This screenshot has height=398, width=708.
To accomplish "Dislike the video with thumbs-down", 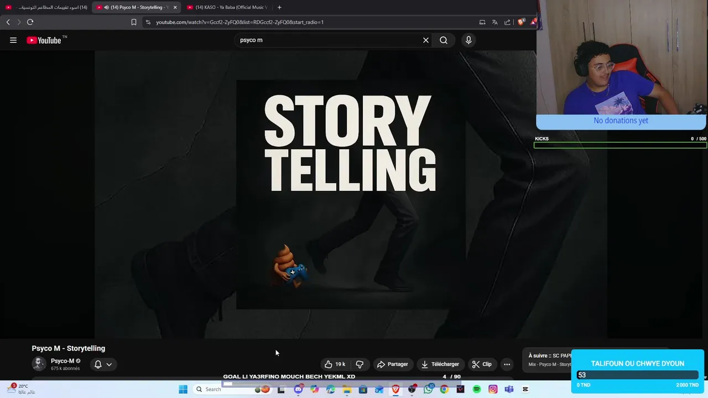I will (360, 364).
